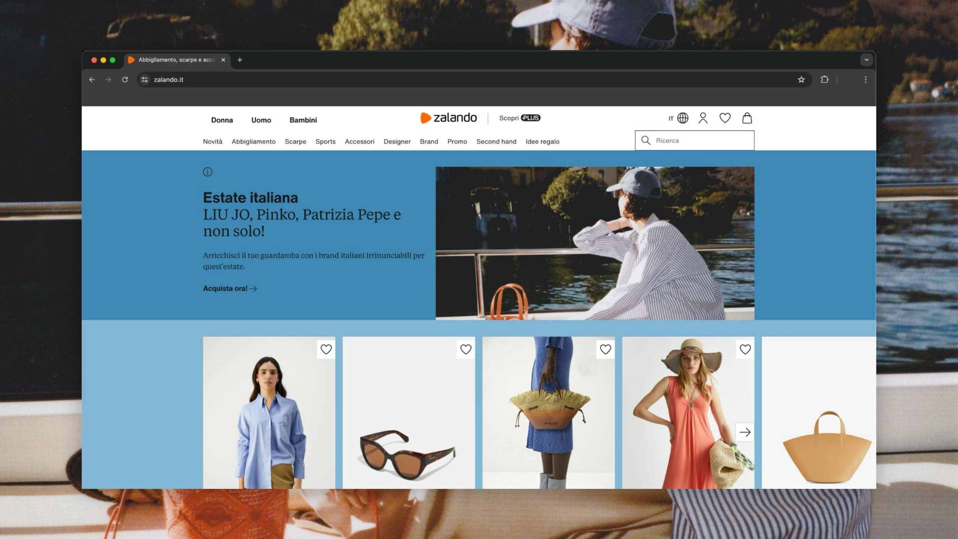Click the browser forward arrow
This screenshot has width=958, height=539.
coord(108,79)
